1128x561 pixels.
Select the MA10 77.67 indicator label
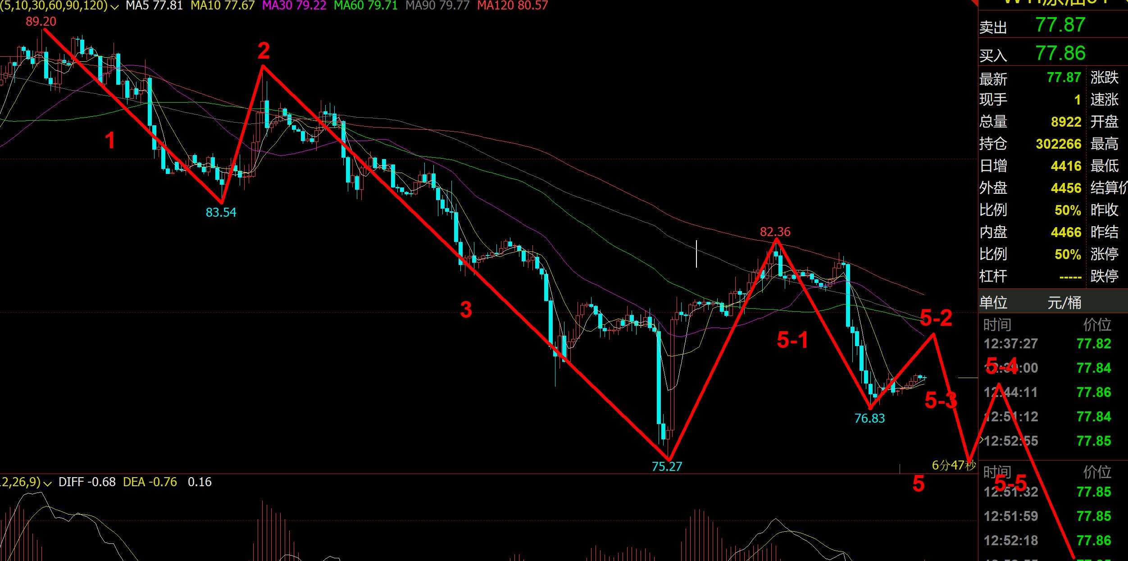click(223, 6)
